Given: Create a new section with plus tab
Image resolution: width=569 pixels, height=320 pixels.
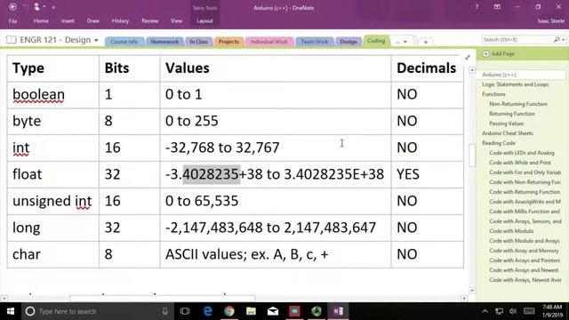Looking at the screenshot, I should pos(426,42).
